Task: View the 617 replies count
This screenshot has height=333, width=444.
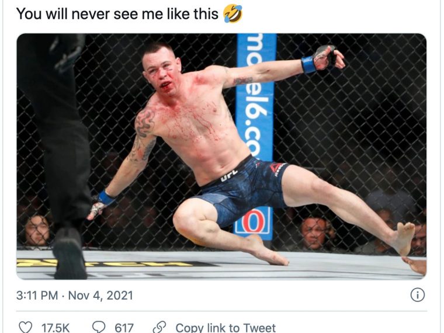Action: coord(124,328)
